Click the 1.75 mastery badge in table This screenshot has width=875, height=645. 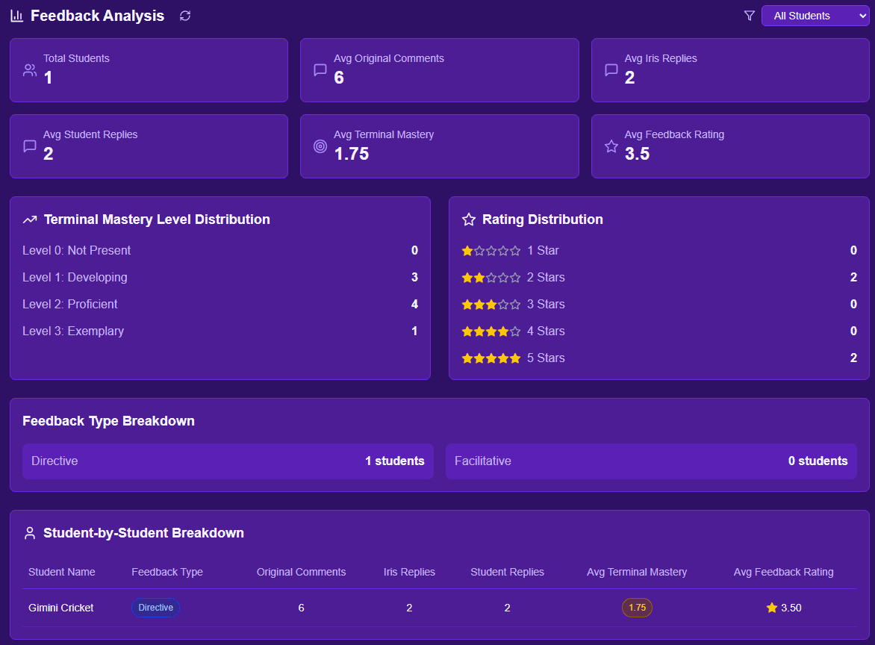click(637, 608)
